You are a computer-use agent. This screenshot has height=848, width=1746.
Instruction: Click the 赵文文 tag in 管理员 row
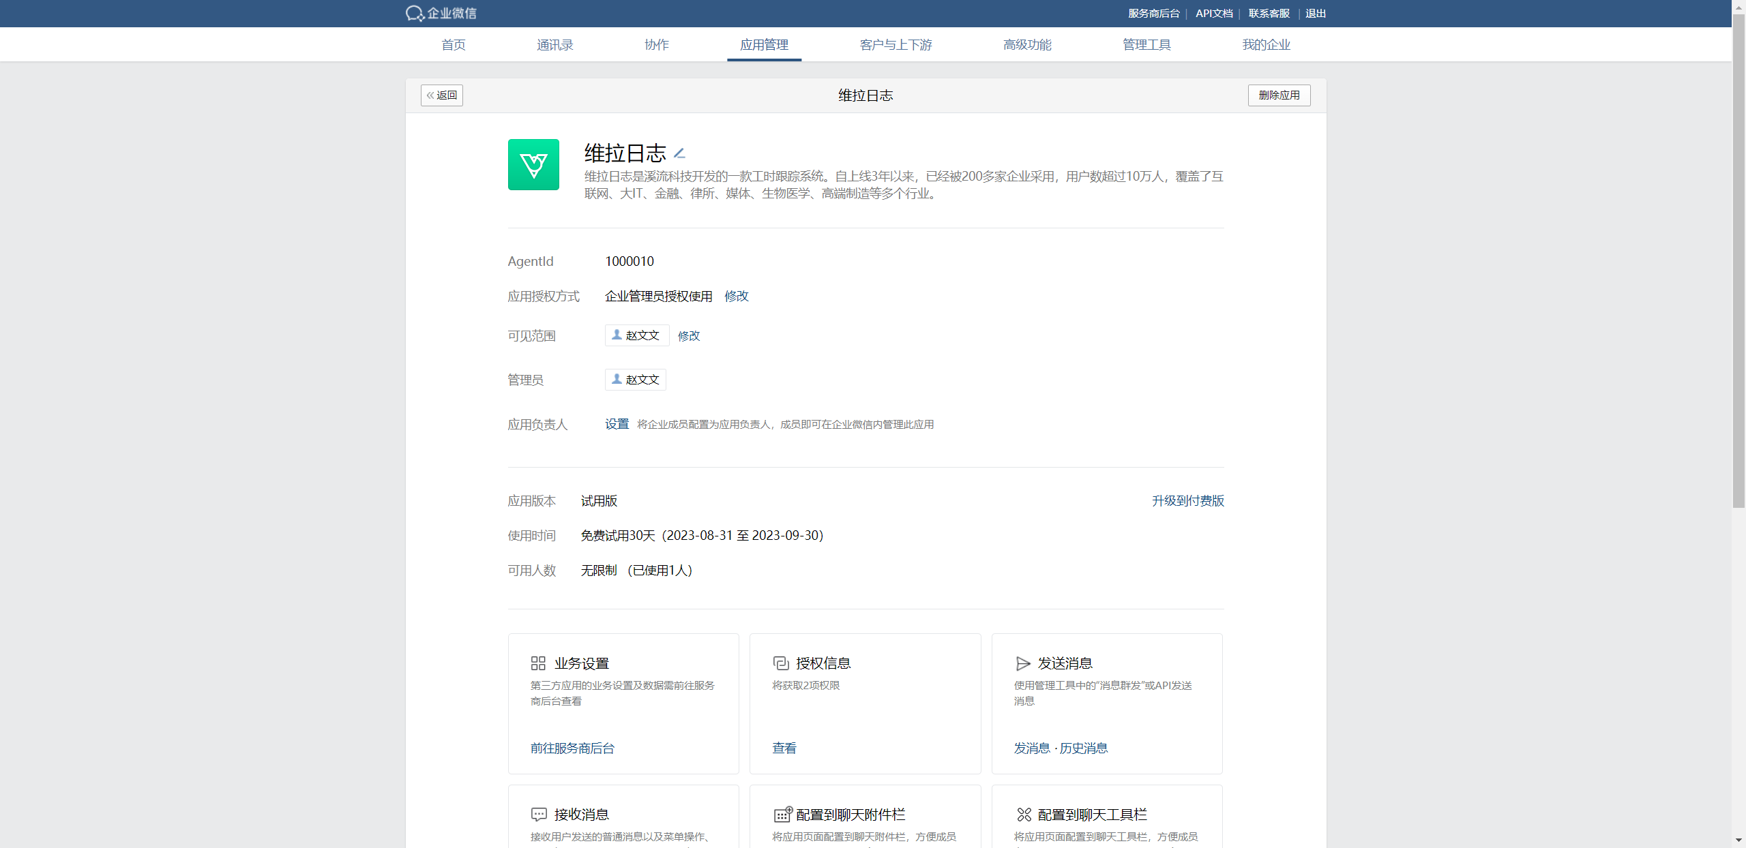pyautogui.click(x=636, y=380)
